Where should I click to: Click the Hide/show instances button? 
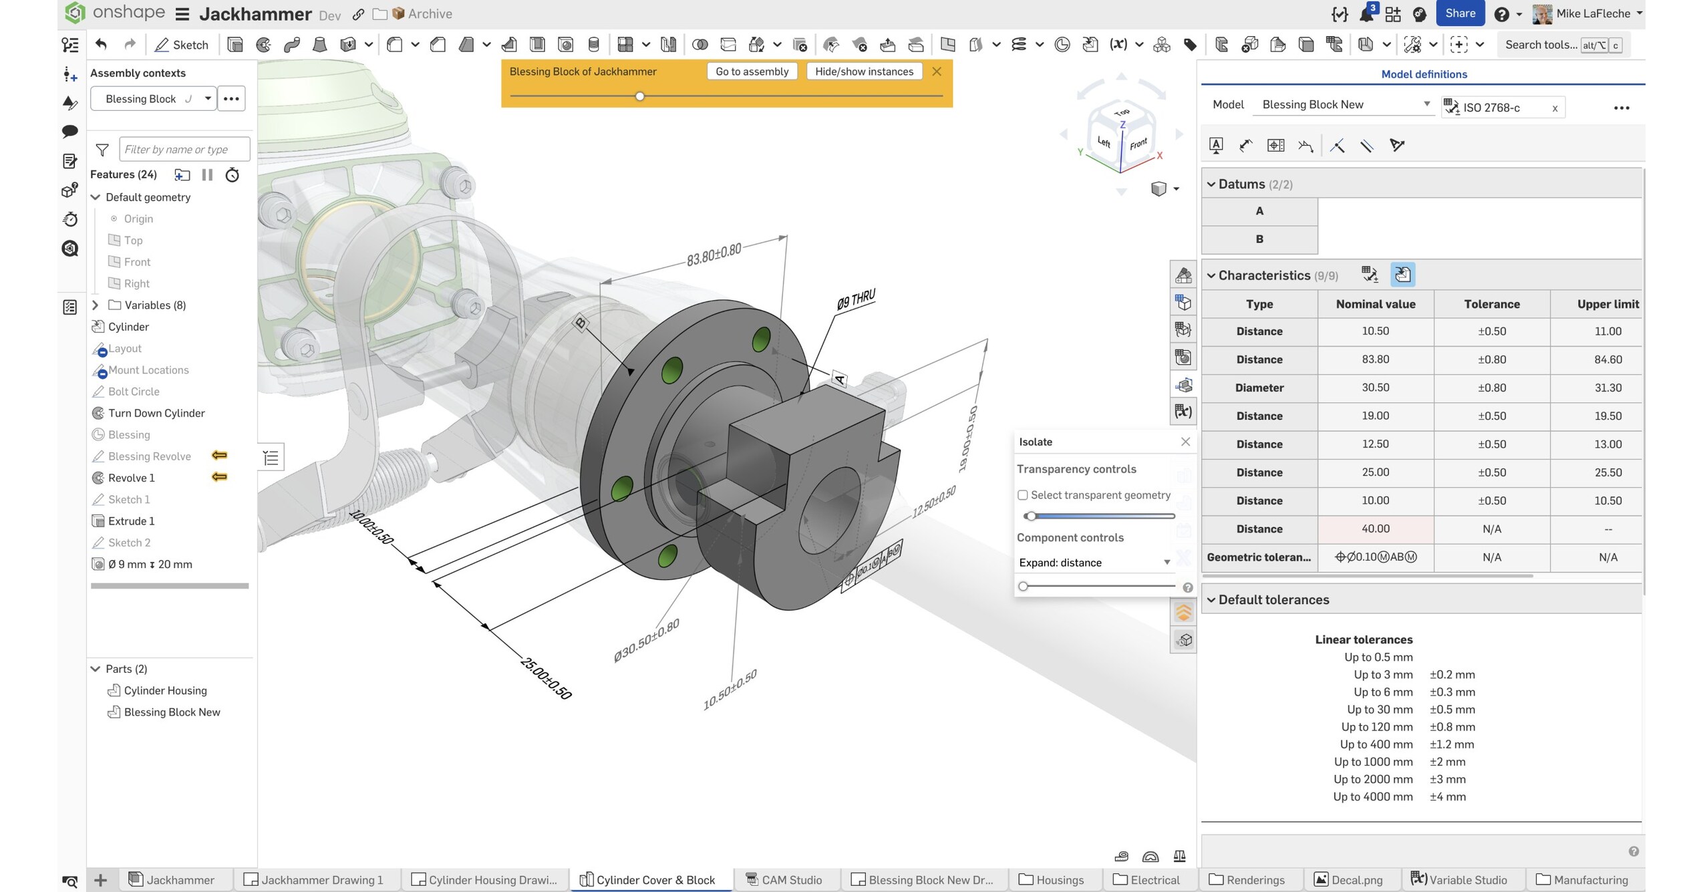point(864,71)
